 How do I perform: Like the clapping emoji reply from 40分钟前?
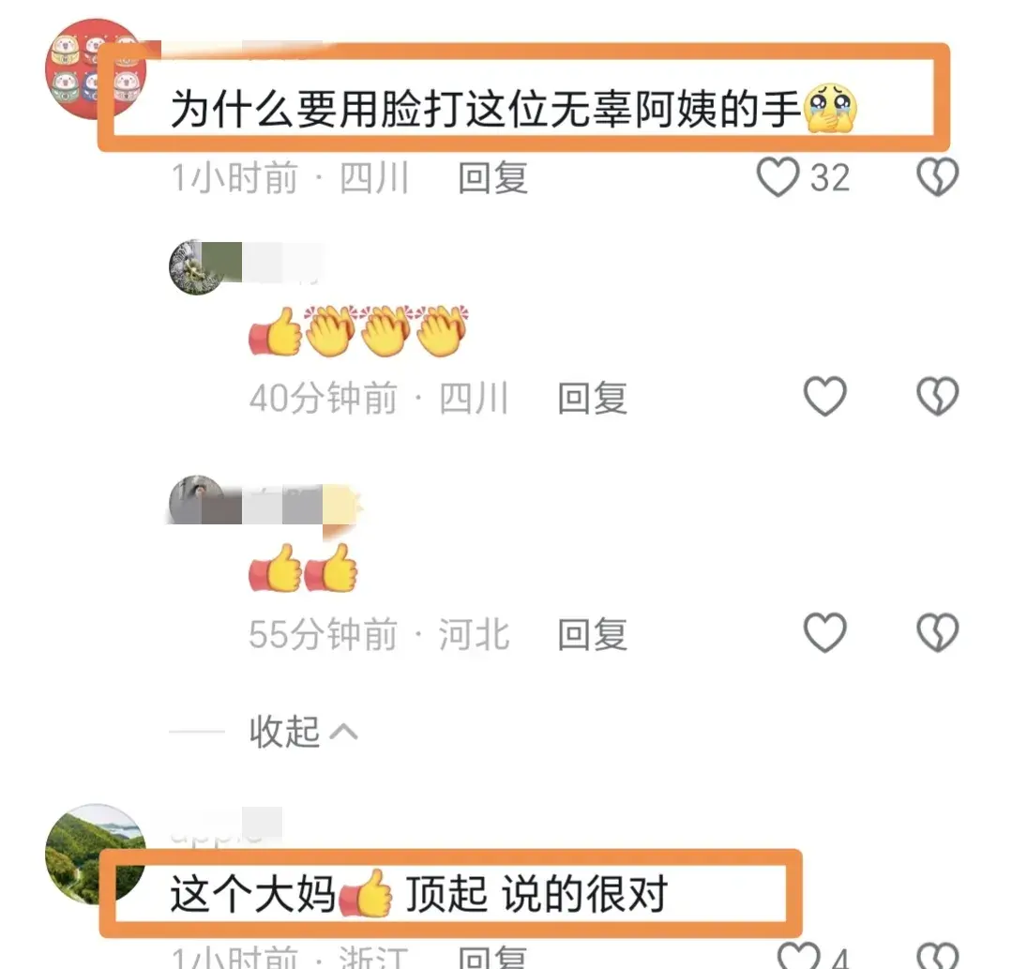(x=824, y=396)
